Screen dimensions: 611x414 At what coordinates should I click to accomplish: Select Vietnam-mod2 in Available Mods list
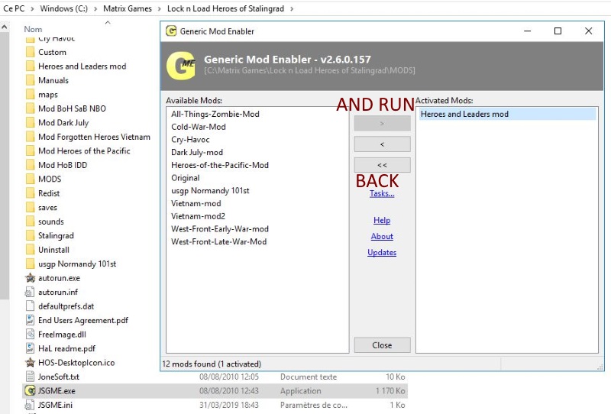click(x=198, y=216)
